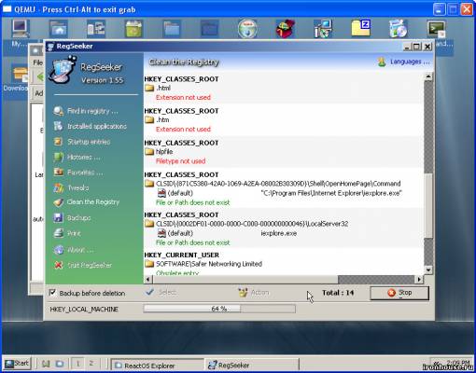The image size is (476, 373).
Task: Toggle Backup before deletion checkbox
Action: 52,293
